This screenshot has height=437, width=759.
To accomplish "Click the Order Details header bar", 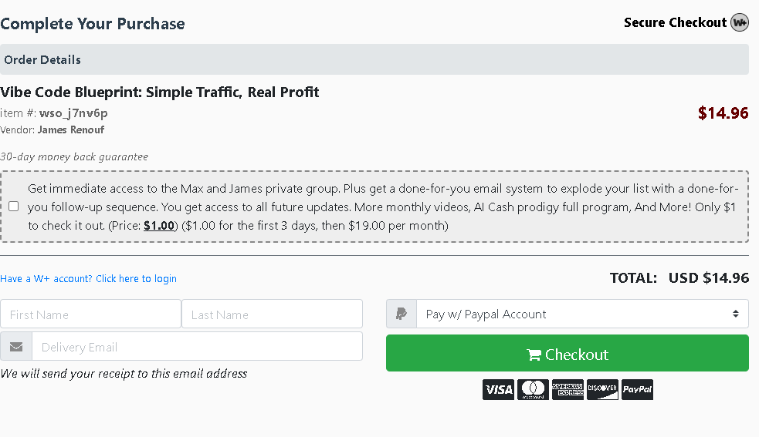I will click(x=374, y=59).
